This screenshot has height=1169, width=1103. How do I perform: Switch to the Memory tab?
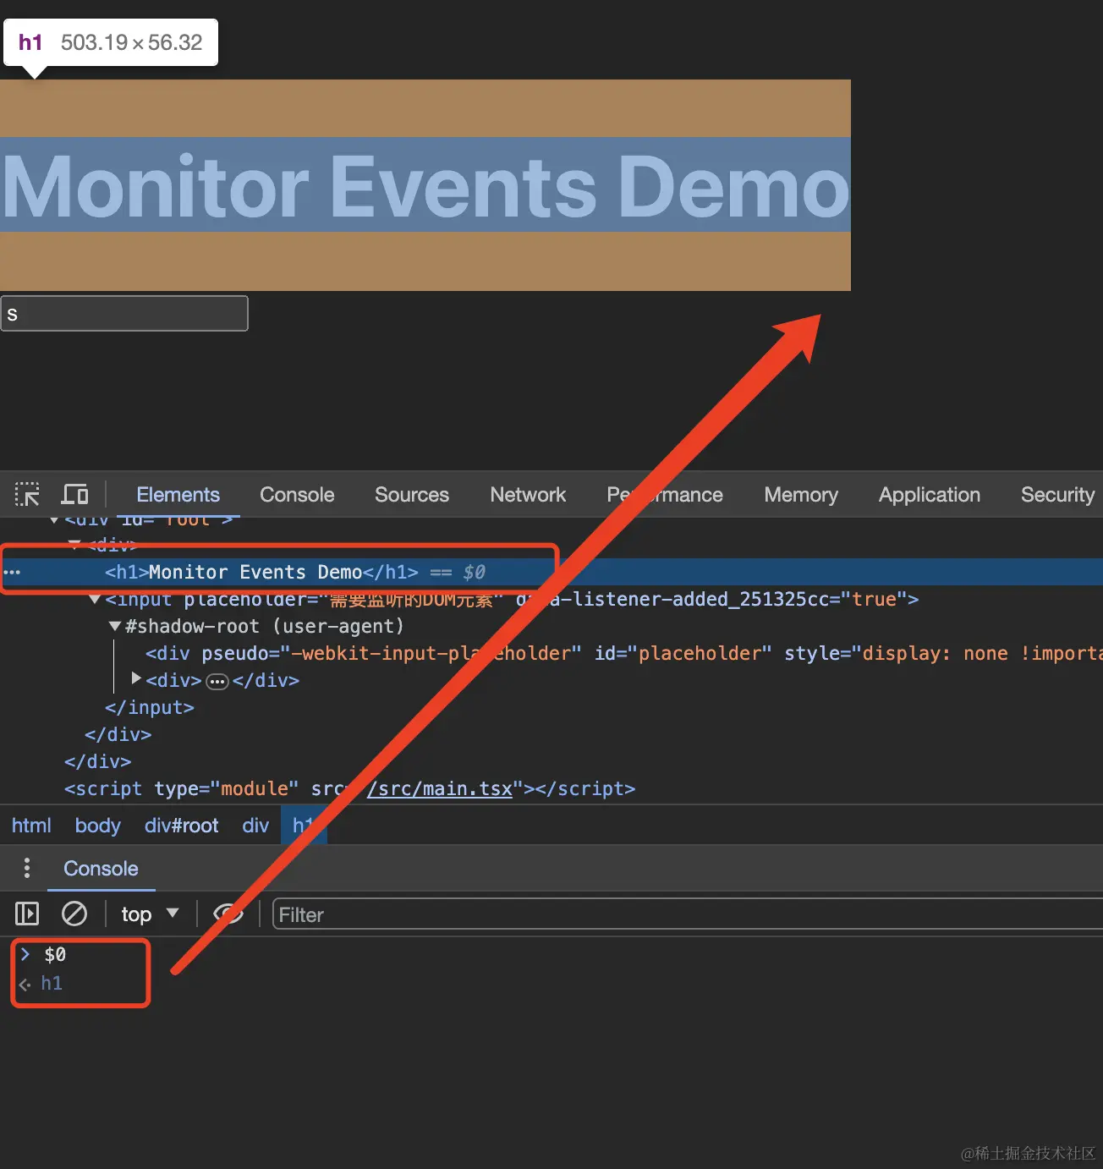[801, 495]
